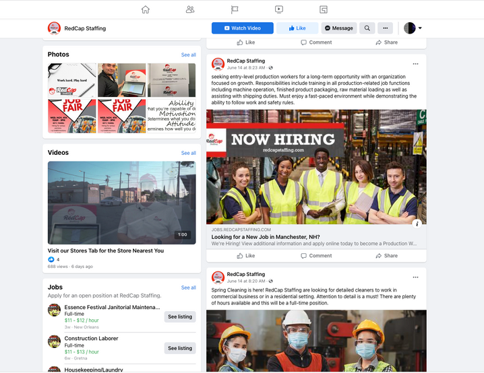Viewport: 484px width, 373px height.
Task: Click See all in Photos section
Action: 188,55
